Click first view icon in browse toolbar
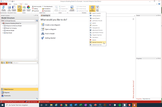Image resolution: width=162 pixels, height=107 pixels. [2, 63]
